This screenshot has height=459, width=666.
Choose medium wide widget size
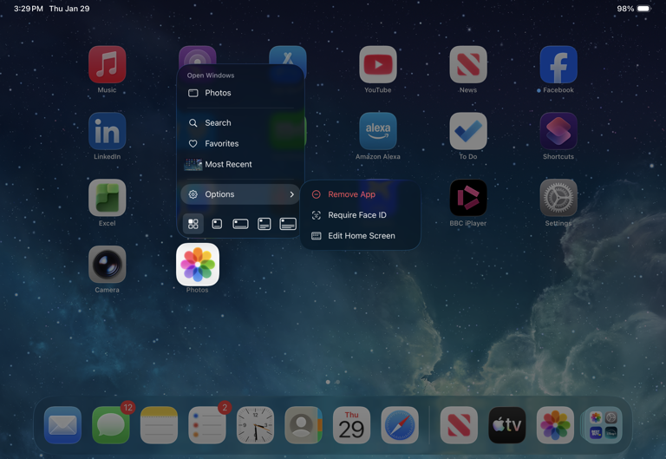(x=240, y=224)
